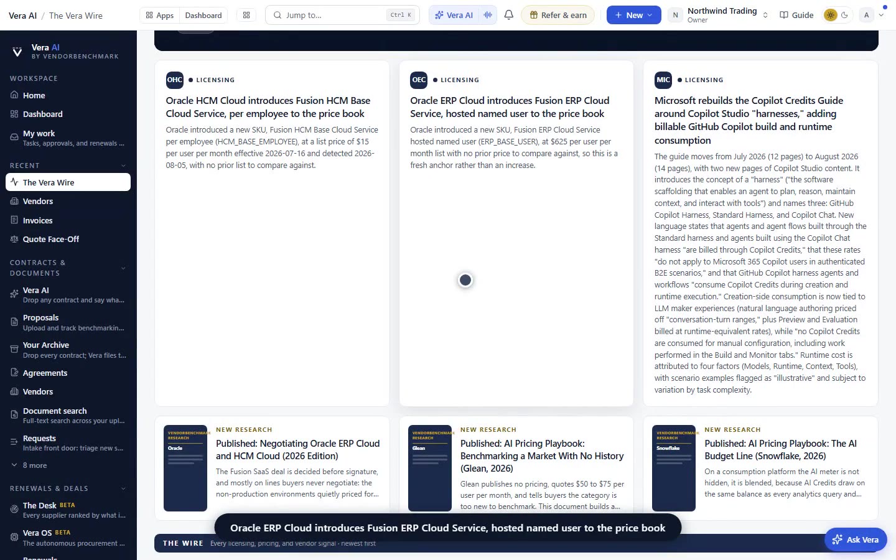The image size is (896, 560).
Task: Click the Vera logo mark atop the sidebar
Action: coord(17,52)
